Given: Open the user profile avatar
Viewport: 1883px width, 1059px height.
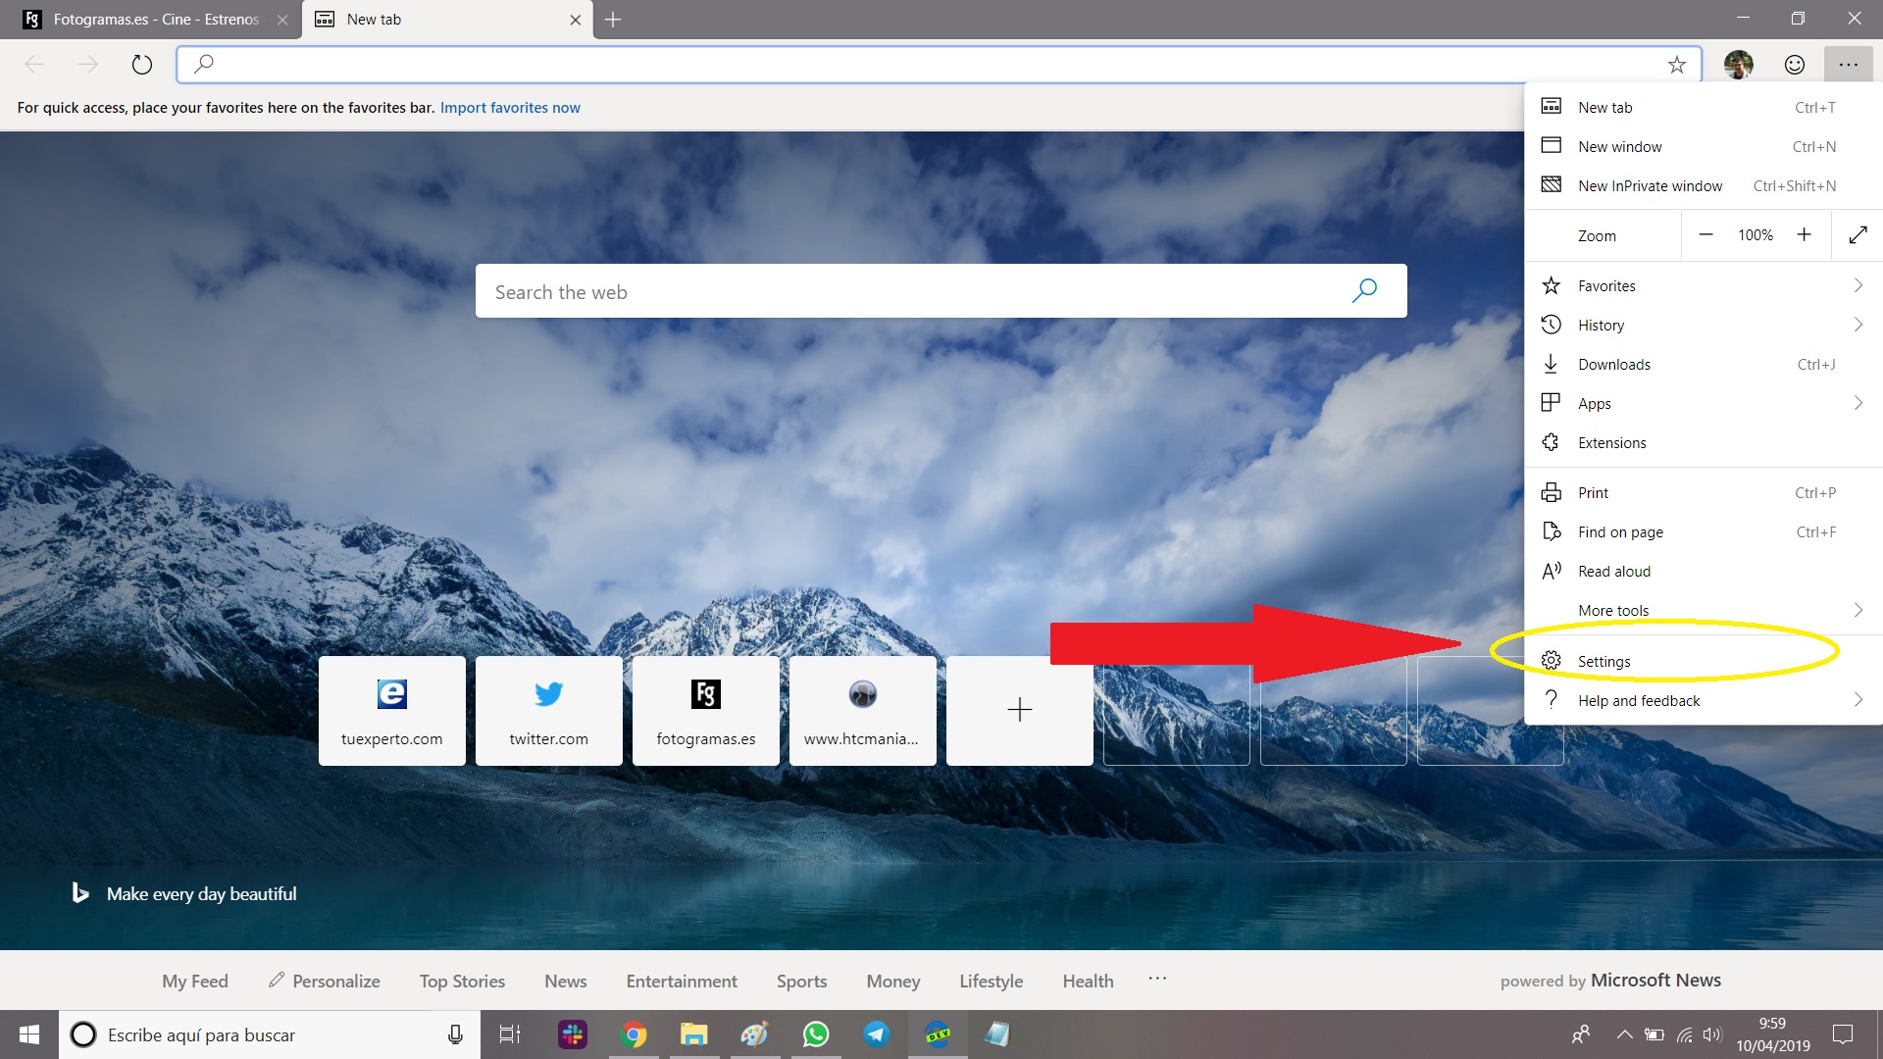Looking at the screenshot, I should 1738,65.
